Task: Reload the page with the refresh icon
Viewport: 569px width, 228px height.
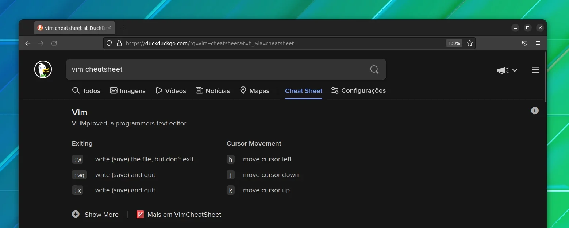Action: [54, 43]
